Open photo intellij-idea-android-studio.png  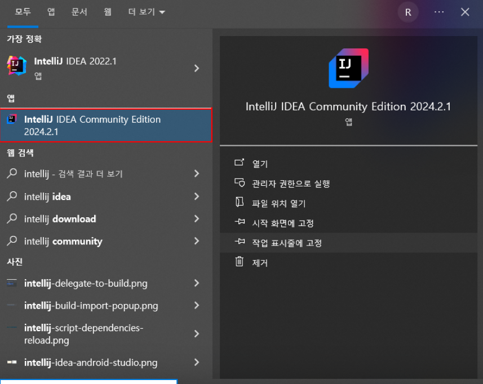click(x=106, y=363)
